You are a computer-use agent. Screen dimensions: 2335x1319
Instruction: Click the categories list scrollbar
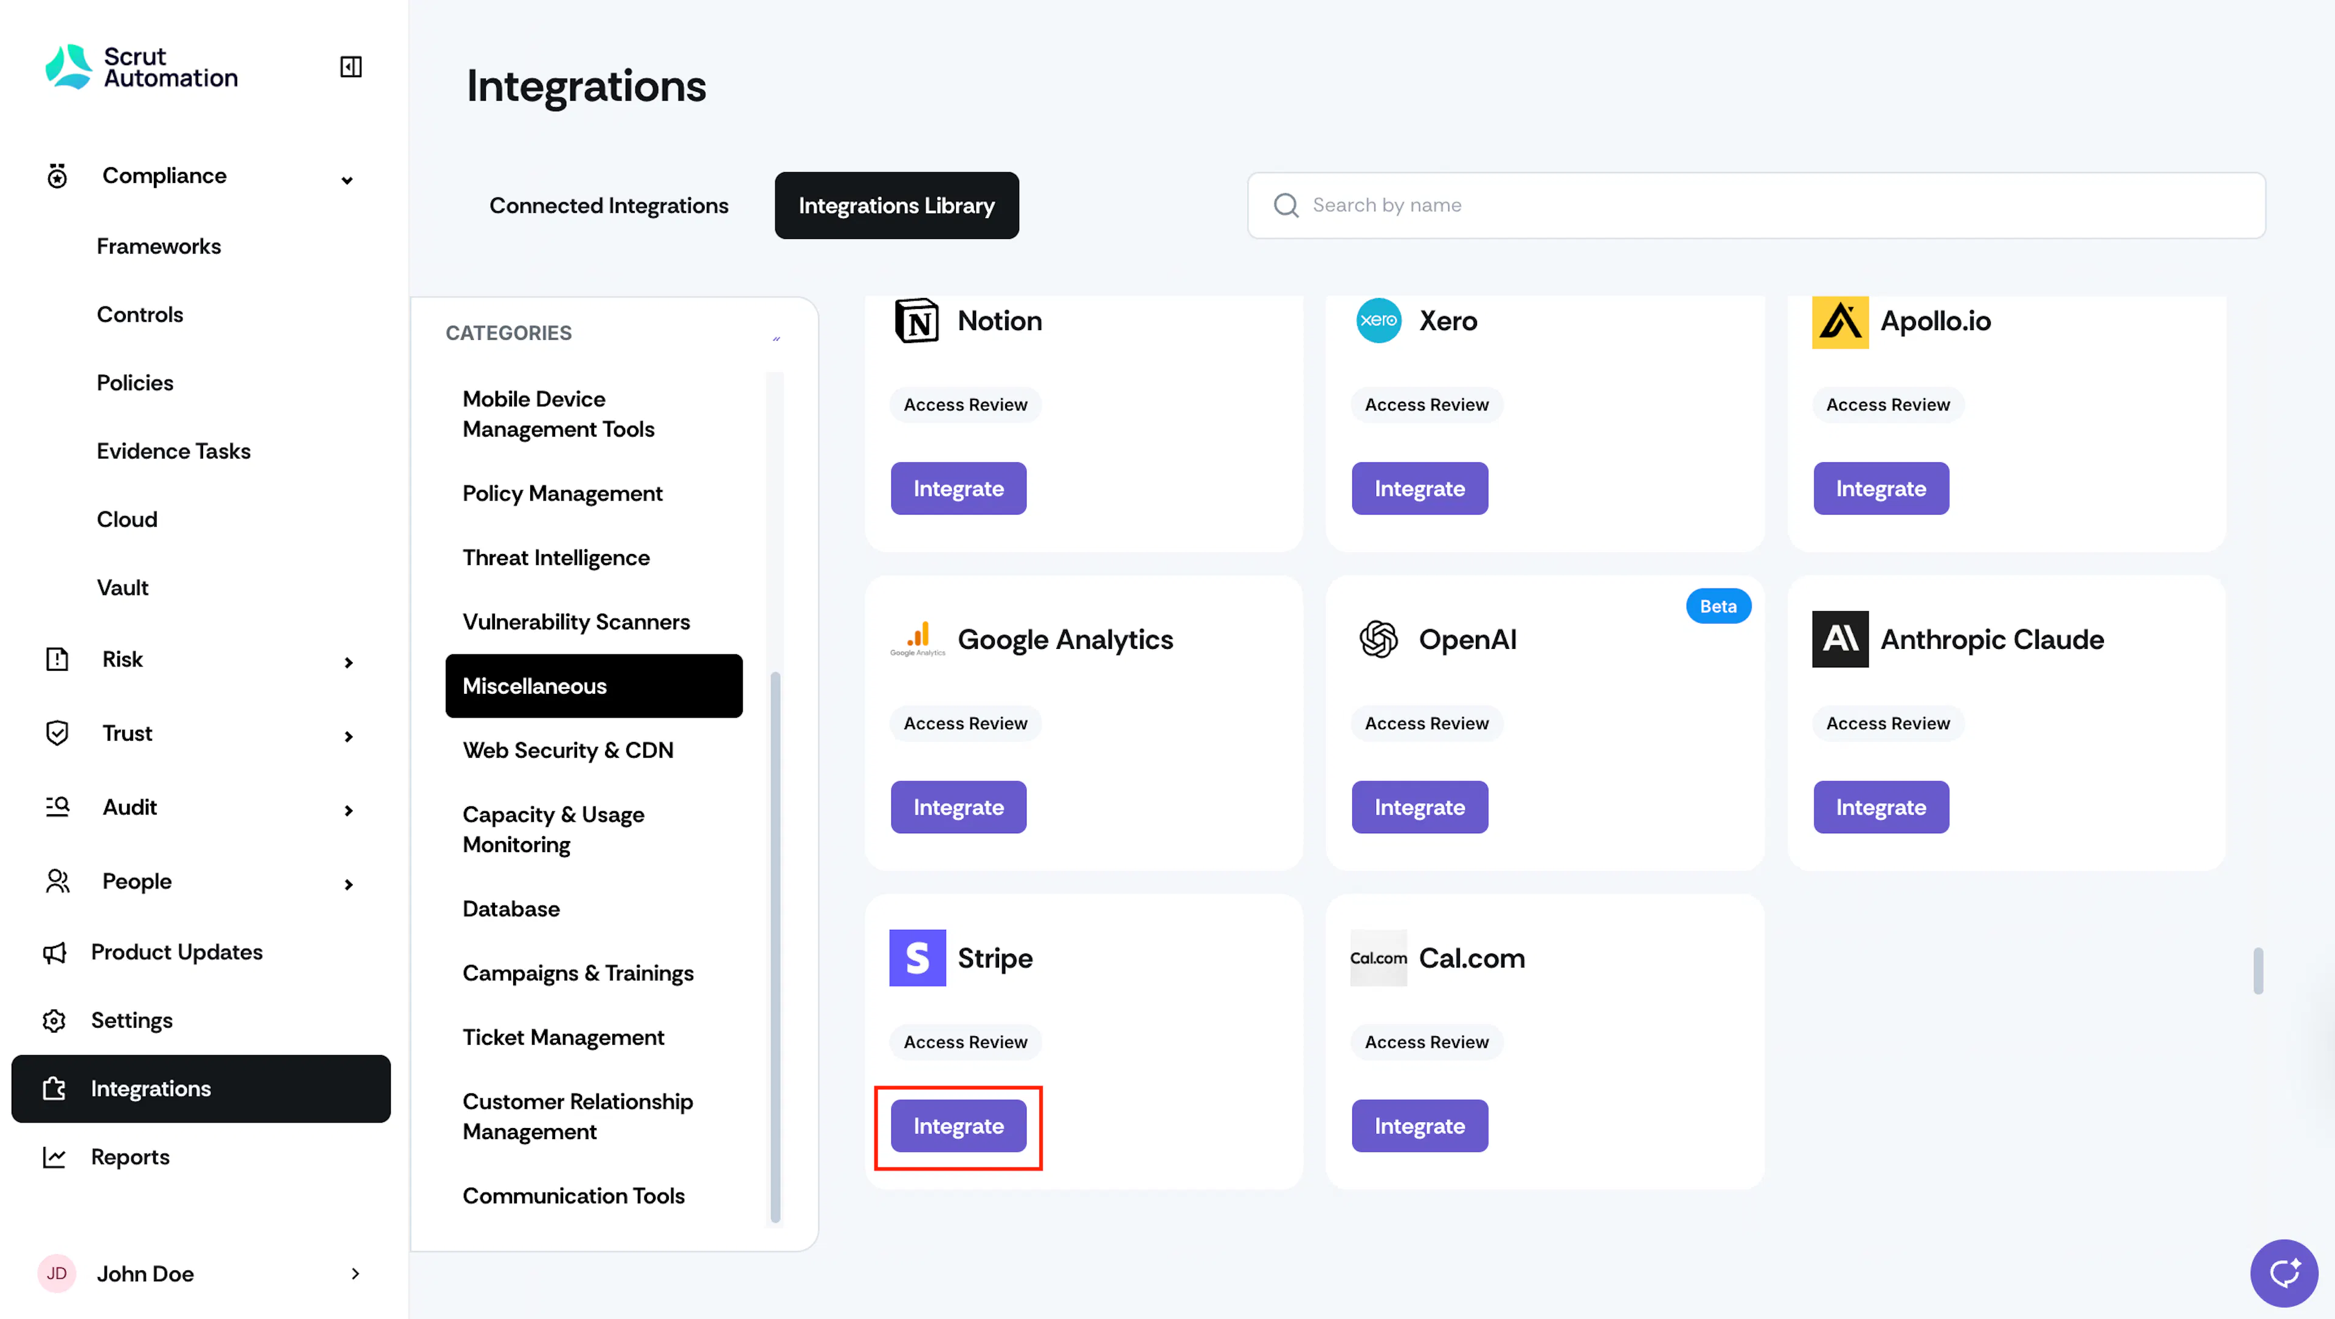click(x=775, y=947)
